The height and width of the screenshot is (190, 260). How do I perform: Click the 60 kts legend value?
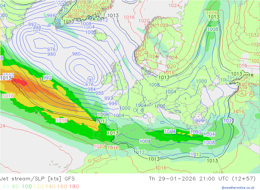6,186
